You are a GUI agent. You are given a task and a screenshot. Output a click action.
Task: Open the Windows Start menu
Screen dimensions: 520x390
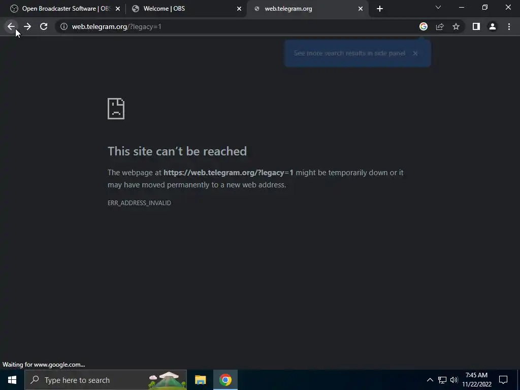point(12,380)
